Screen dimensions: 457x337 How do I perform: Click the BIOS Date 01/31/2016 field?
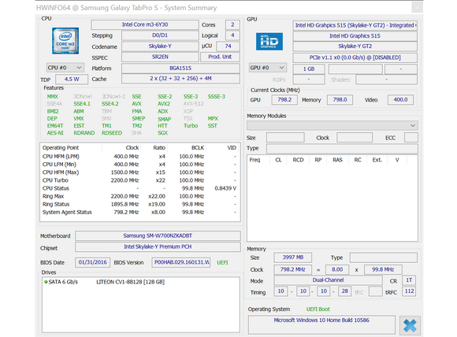click(x=93, y=262)
